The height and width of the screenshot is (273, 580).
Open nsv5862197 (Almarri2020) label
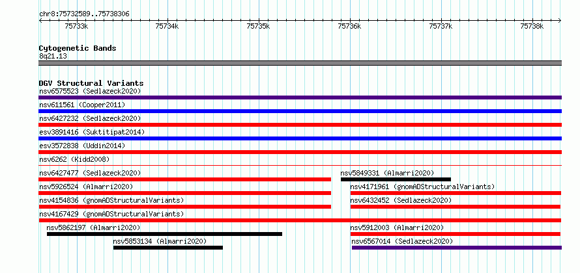93,227
